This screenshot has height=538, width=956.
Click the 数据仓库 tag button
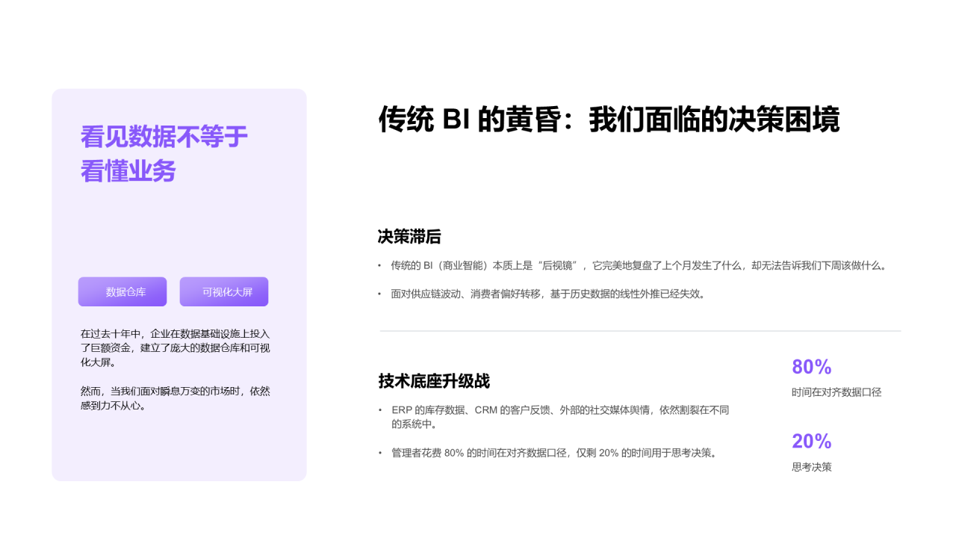click(122, 291)
